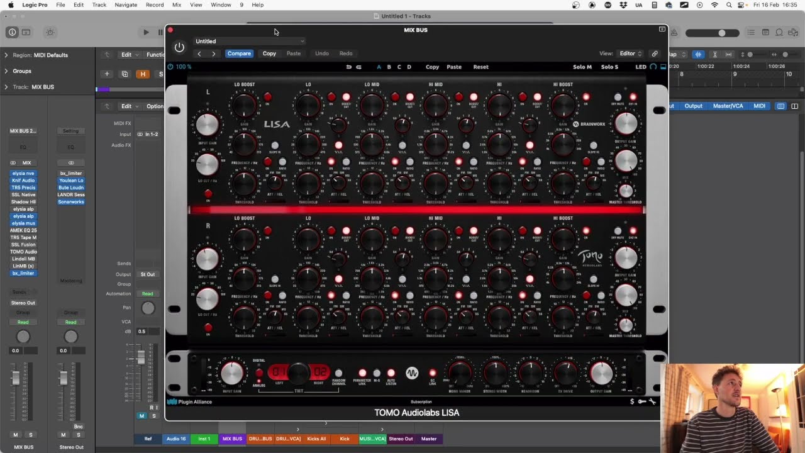The image size is (805, 453).
Task: Open the Plugin Alliance license key icon
Action: point(642,401)
